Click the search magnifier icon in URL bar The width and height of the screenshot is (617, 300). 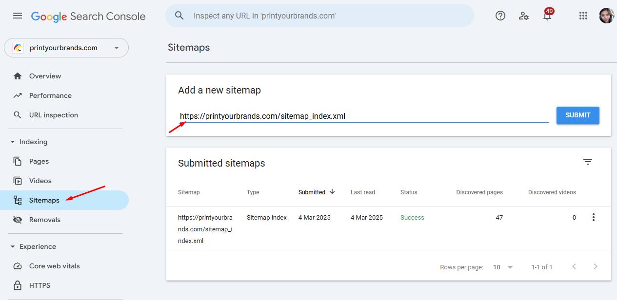click(179, 16)
